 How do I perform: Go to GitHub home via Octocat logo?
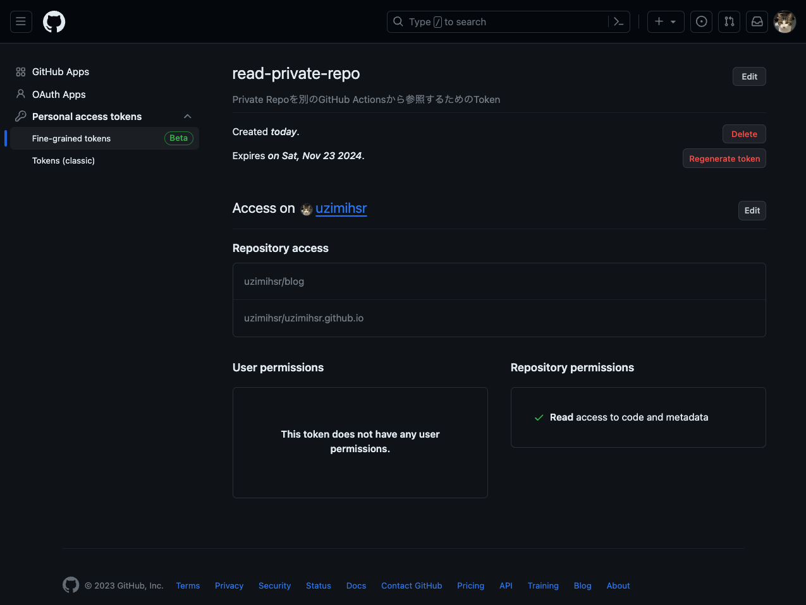pyautogui.click(x=54, y=21)
